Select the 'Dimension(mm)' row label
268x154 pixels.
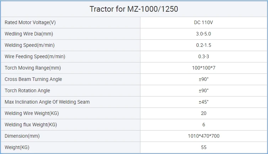pyautogui.click(x=22, y=136)
